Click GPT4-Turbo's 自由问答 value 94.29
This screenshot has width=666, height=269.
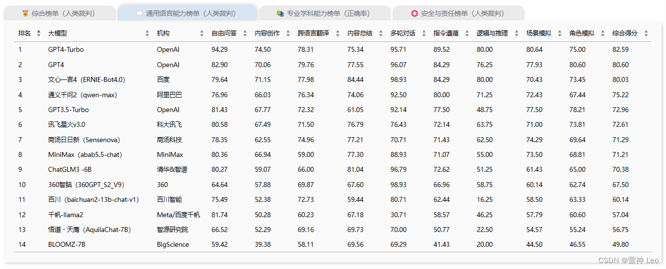(x=220, y=49)
